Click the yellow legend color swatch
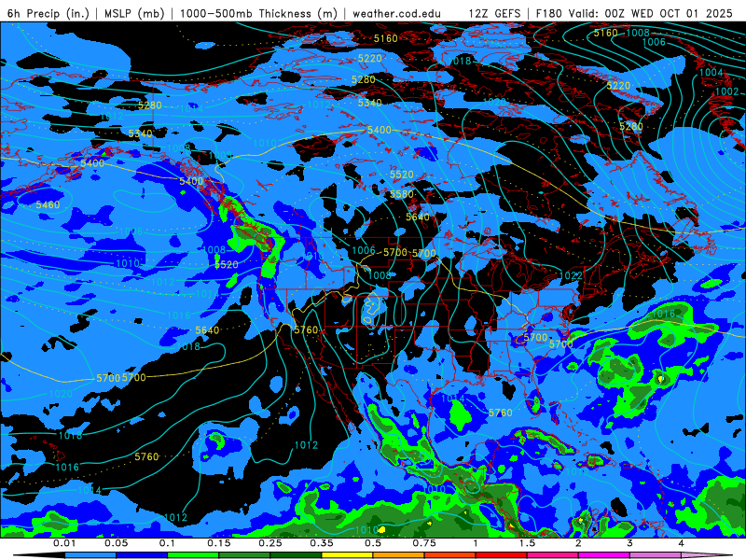Screen dimensions: 746x560 pyautogui.click(x=347, y=555)
